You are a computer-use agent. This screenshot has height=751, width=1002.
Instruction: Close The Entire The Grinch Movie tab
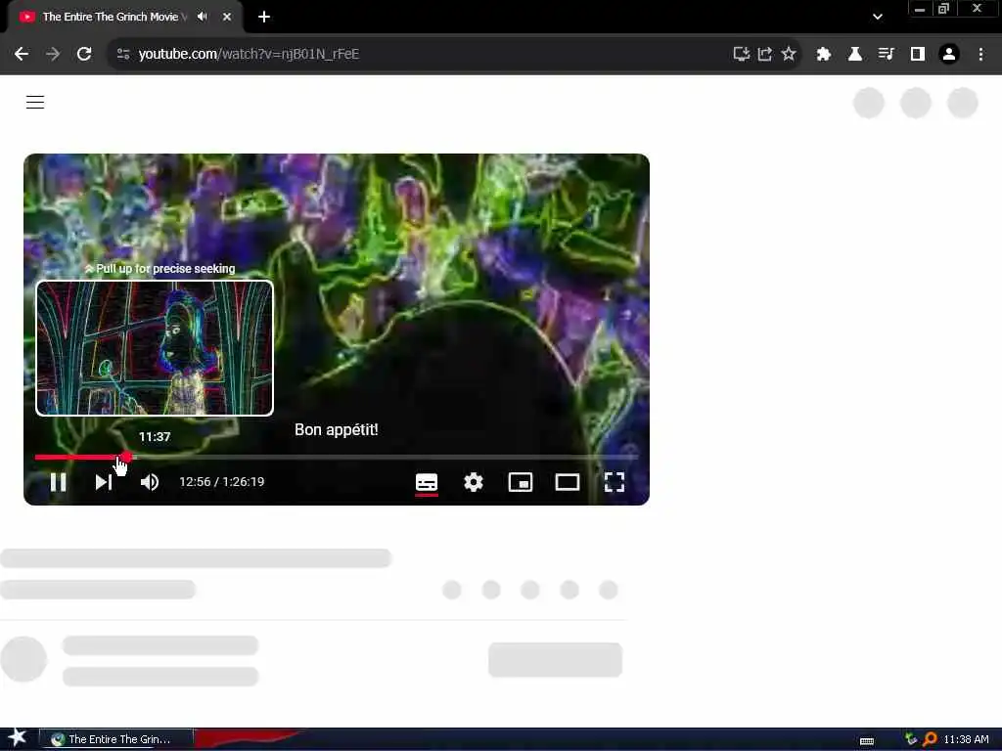coord(227,17)
